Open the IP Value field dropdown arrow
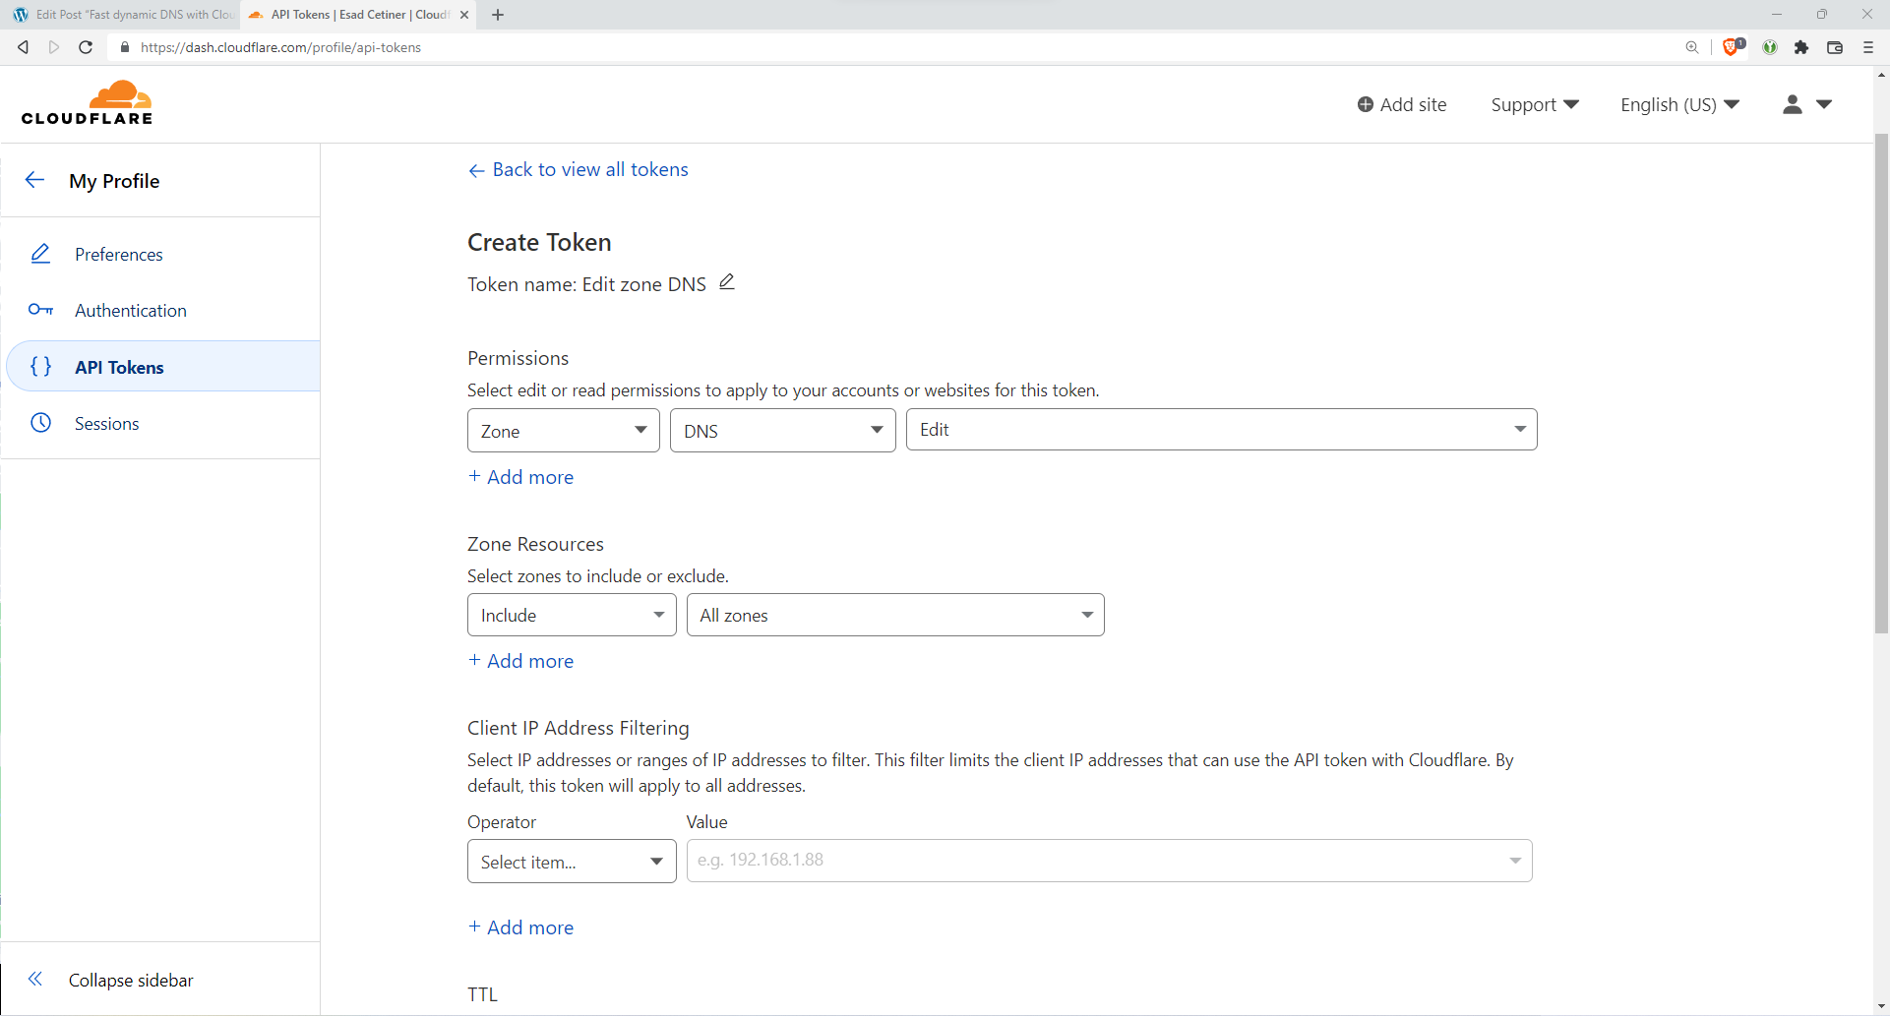Image resolution: width=1890 pixels, height=1016 pixels. pos(1515,861)
